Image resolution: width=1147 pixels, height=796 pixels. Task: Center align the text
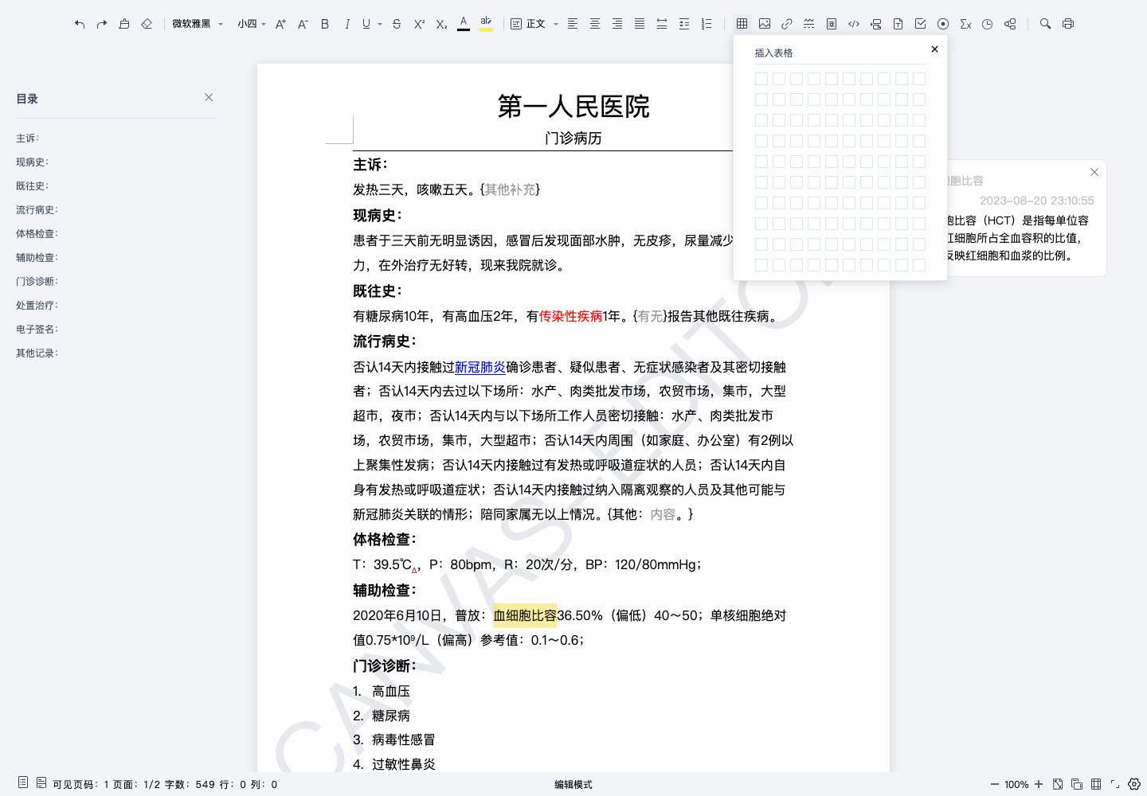point(595,24)
